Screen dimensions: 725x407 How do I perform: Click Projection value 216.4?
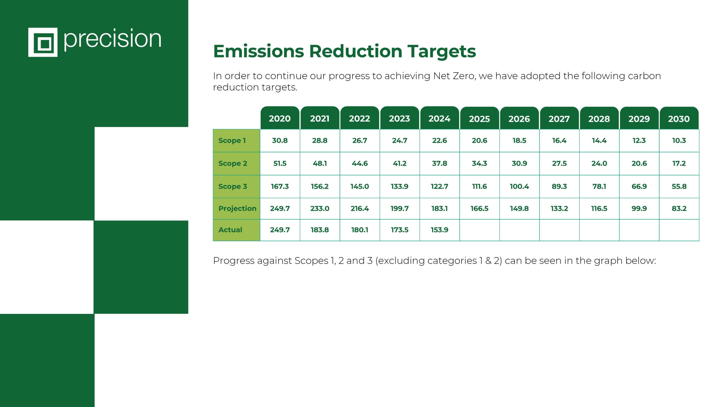(360, 209)
